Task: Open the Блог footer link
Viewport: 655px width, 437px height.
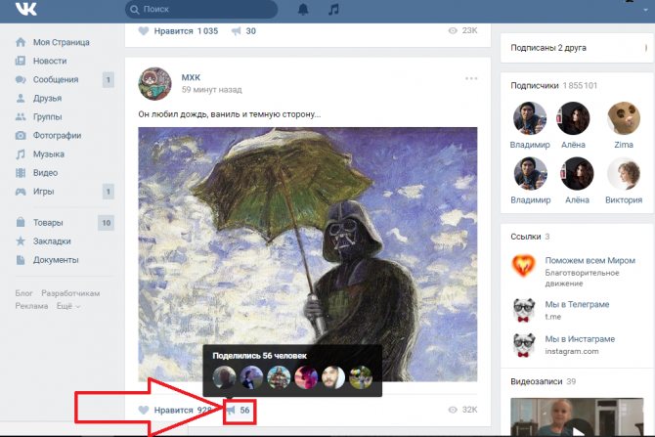Action: [x=23, y=293]
